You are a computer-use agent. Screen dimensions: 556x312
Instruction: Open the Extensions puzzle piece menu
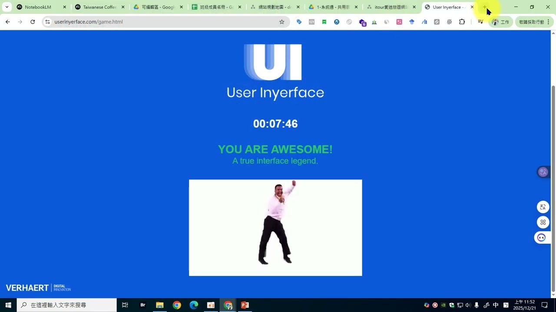tap(462, 22)
